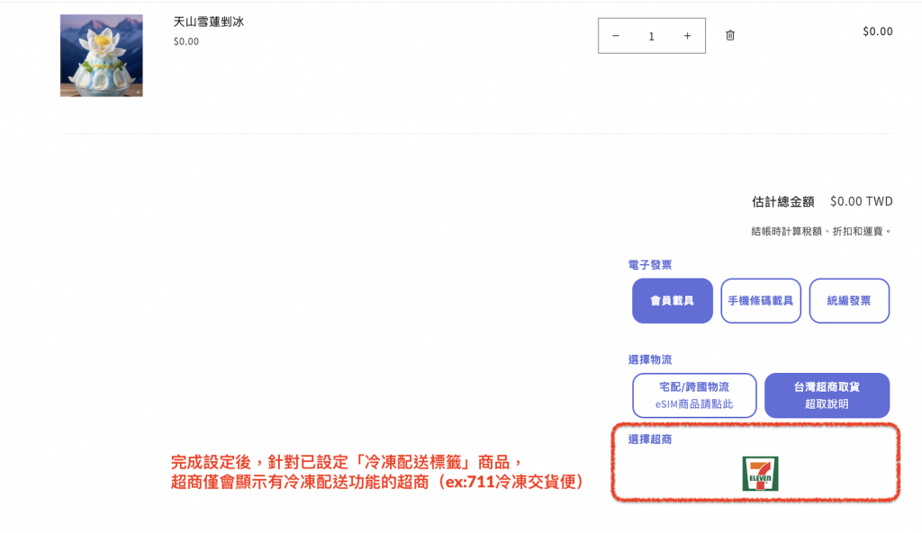This screenshot has width=922, height=533.
Task: Open the 天山雪蓮剉冰 product name link
Action: click(208, 22)
